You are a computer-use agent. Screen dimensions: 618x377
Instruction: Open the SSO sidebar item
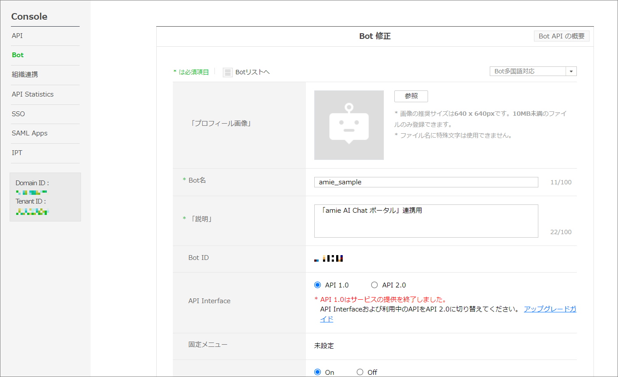tap(18, 114)
